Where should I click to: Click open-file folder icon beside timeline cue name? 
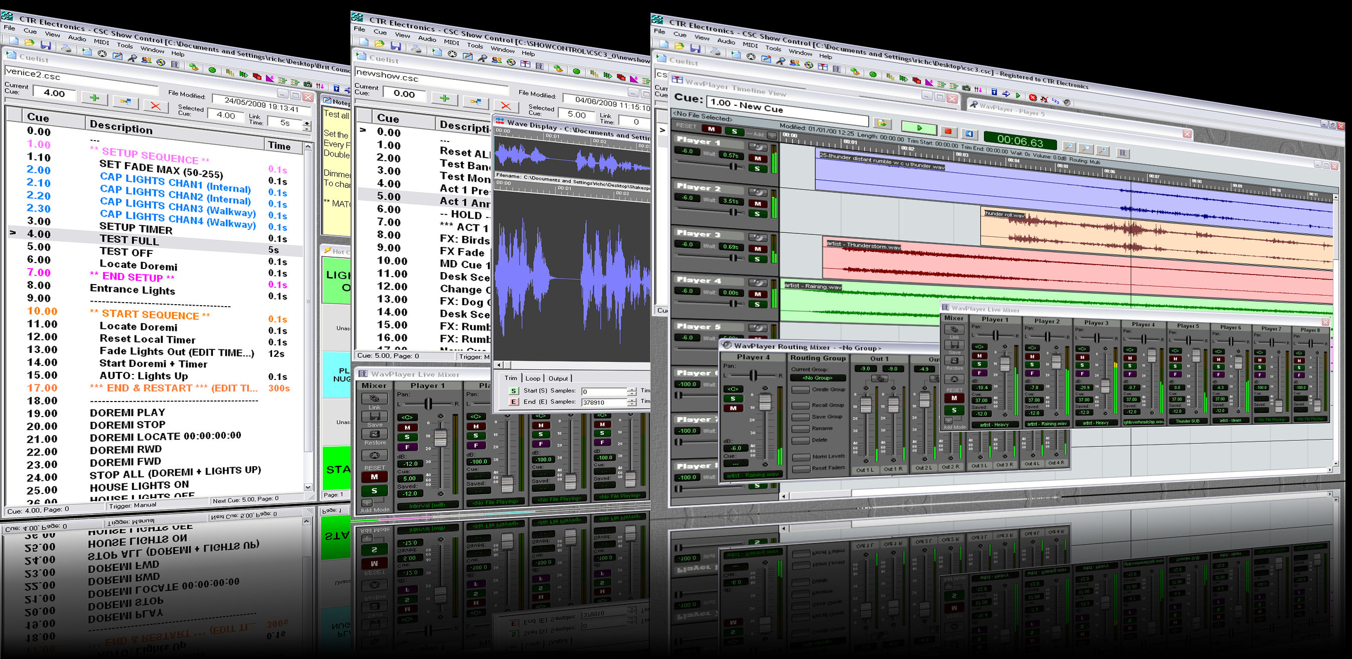point(882,123)
